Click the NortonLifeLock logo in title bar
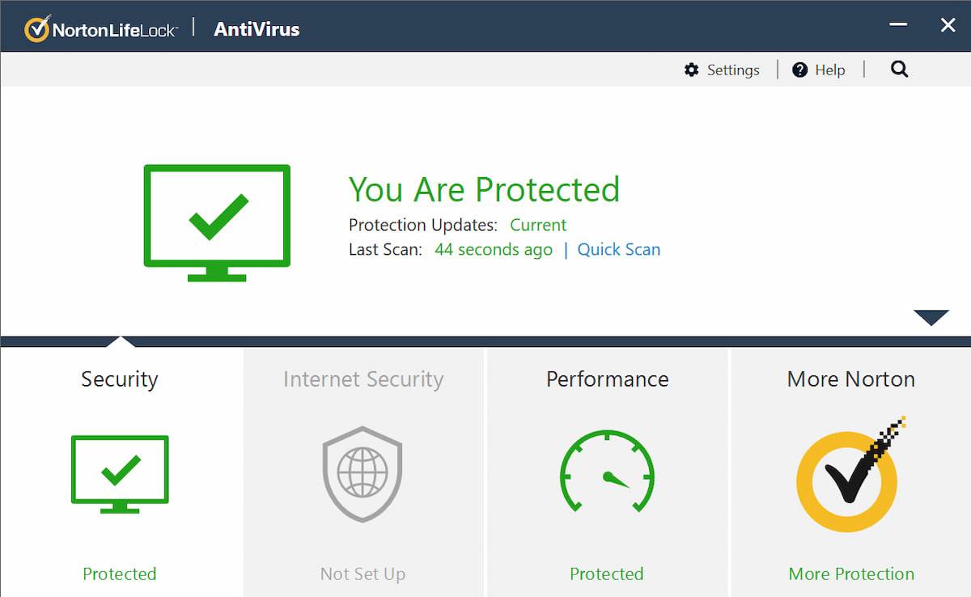 [x=101, y=30]
